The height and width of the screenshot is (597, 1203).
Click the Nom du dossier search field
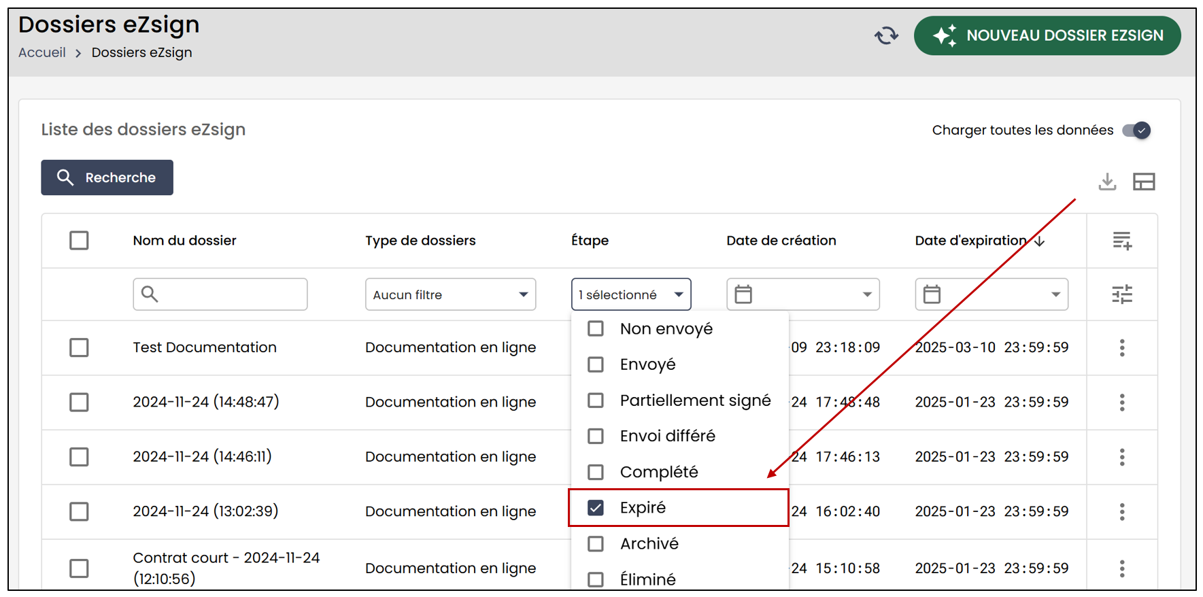pos(220,294)
